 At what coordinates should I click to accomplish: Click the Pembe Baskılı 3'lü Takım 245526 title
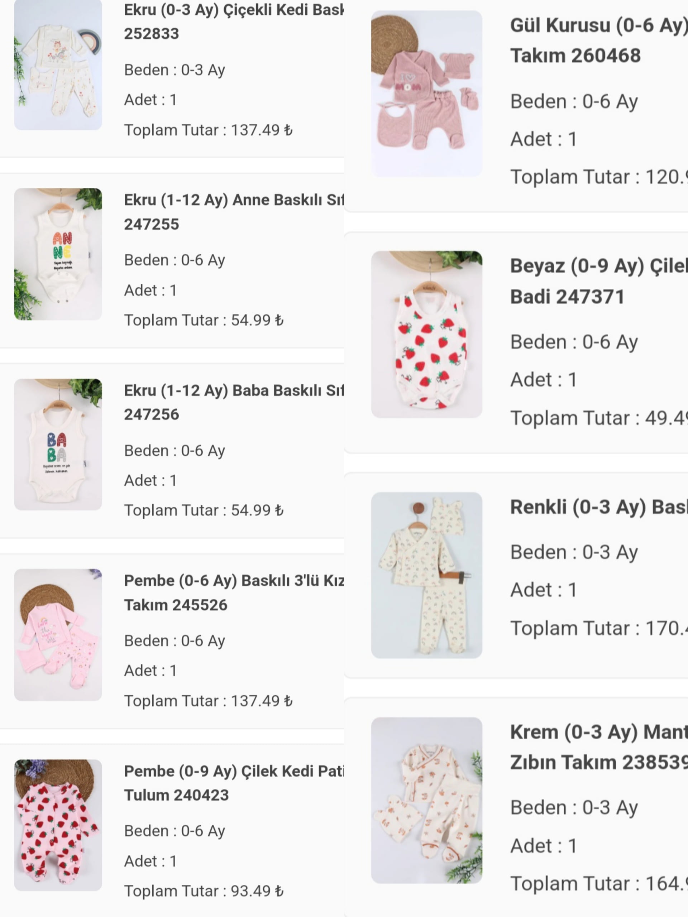click(234, 592)
